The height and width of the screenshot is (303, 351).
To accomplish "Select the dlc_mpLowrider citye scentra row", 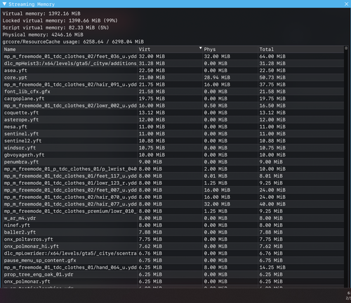I will click(173, 253).
